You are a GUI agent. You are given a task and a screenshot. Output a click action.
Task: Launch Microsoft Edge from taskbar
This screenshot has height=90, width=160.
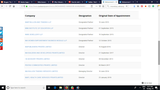[x=55, y=88]
